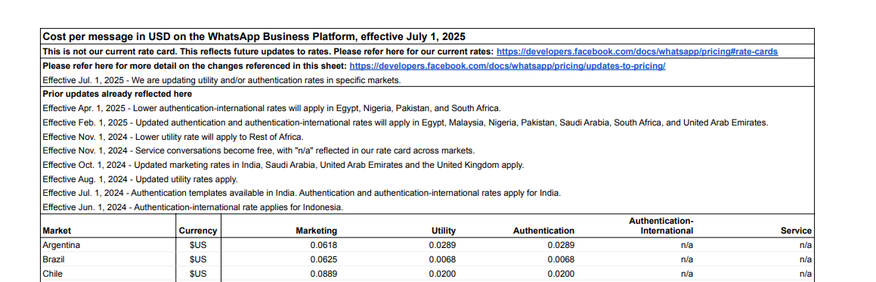Click Argentina's utility rate 0.0289

click(442, 245)
